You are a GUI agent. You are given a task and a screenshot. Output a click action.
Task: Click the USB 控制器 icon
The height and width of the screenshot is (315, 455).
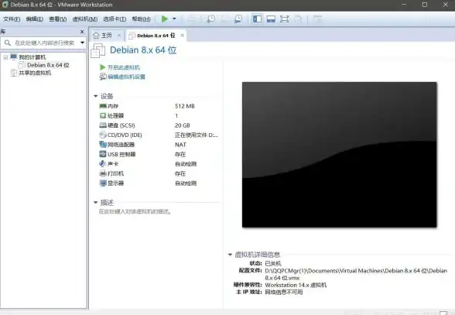click(103, 154)
